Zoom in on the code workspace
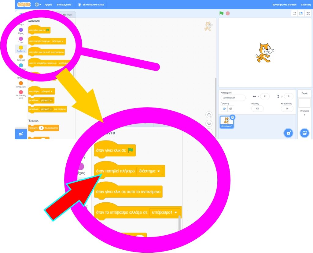This screenshot has height=253, width=313. click(209, 115)
